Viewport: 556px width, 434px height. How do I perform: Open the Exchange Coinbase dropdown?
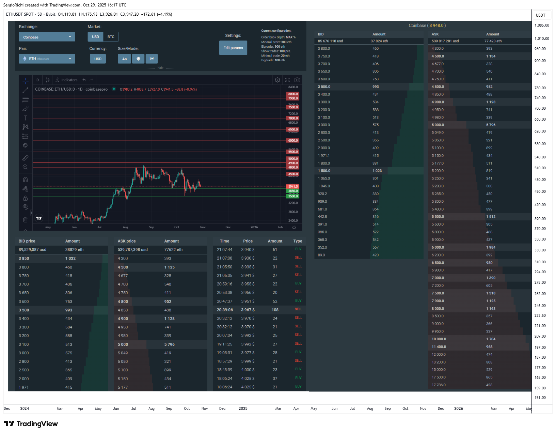click(x=47, y=37)
